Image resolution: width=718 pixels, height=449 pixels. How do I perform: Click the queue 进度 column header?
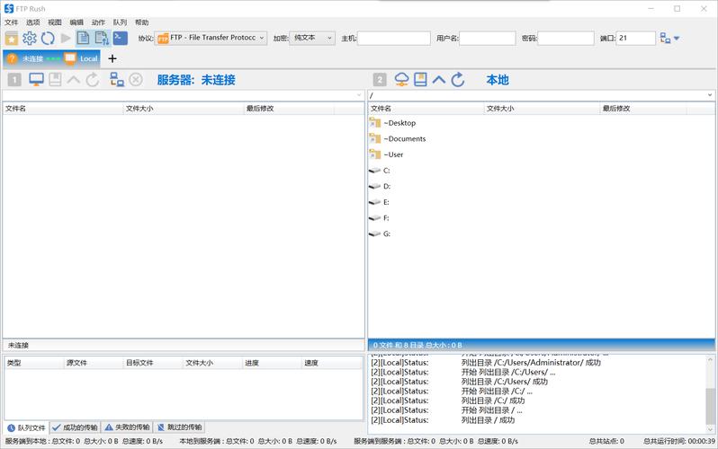coord(273,363)
